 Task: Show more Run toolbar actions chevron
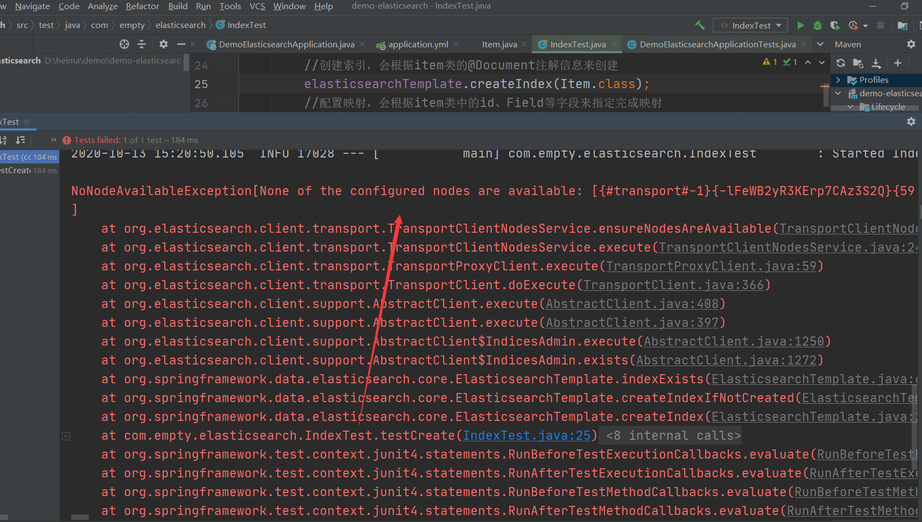[x=54, y=140]
